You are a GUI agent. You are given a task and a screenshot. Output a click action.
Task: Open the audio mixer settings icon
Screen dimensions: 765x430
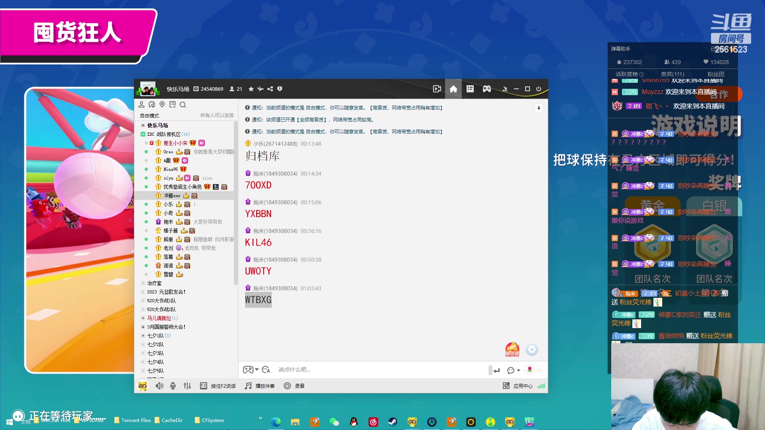coord(187,386)
